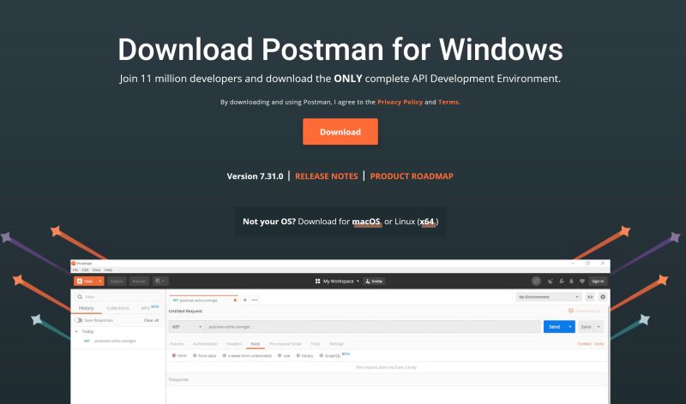Download Postman for macOS link
Screen dimensions: 686x404
[366, 222]
